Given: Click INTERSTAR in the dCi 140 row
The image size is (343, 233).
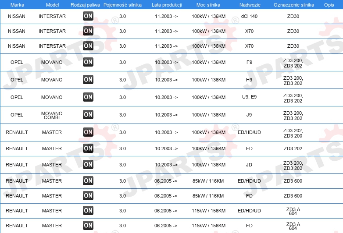Looking at the screenshot, I should pos(52,16).
